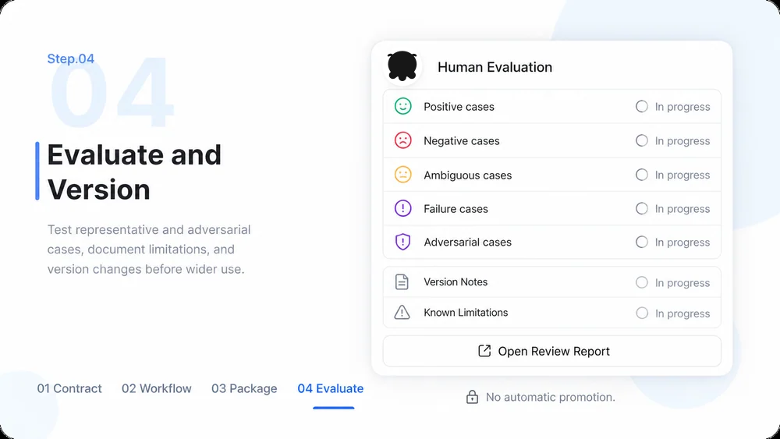The height and width of the screenshot is (439, 780).
Task: Select the Adversarial cases status radio circle
Action: point(642,243)
